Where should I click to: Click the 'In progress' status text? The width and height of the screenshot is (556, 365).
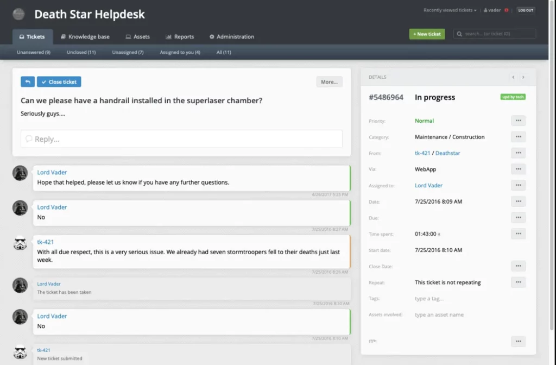tap(435, 97)
